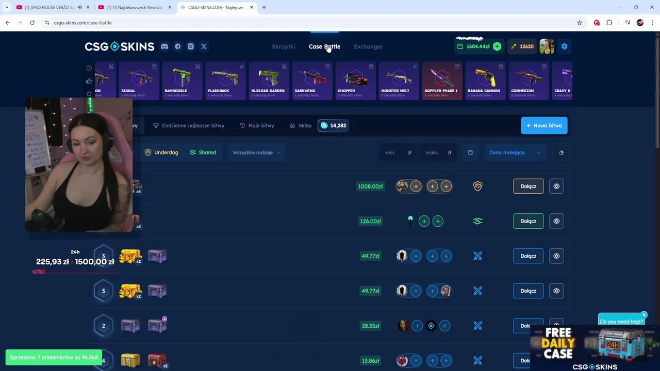Screen dimensions: 660x371
Task: Open the browser tab search dropdown arrow
Action: click(x=7, y=7)
